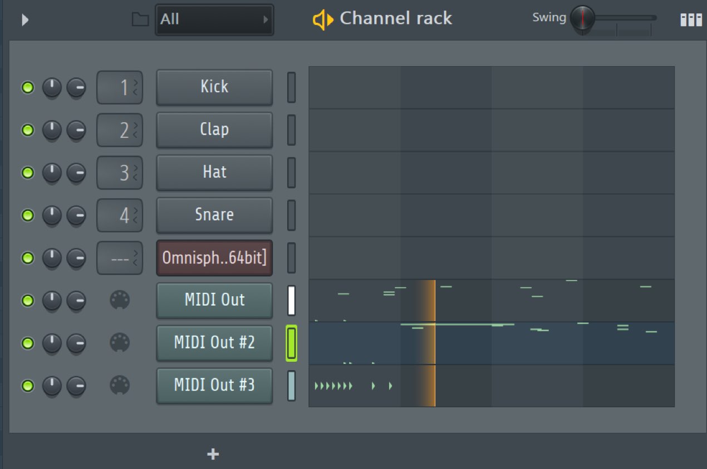Open the Clap channel button
Viewport: 707px width, 469px height.
pyautogui.click(x=214, y=130)
